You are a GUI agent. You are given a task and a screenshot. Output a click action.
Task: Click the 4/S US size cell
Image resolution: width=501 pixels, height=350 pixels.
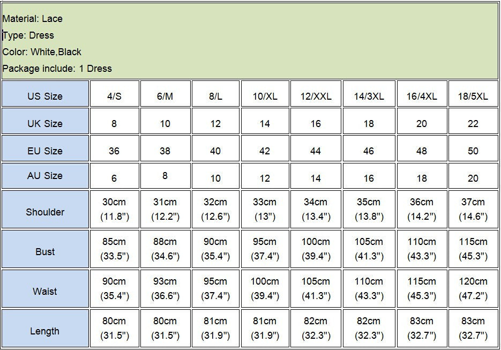tap(114, 96)
